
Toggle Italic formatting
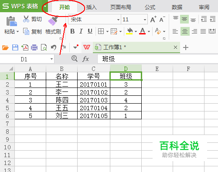[81, 31]
